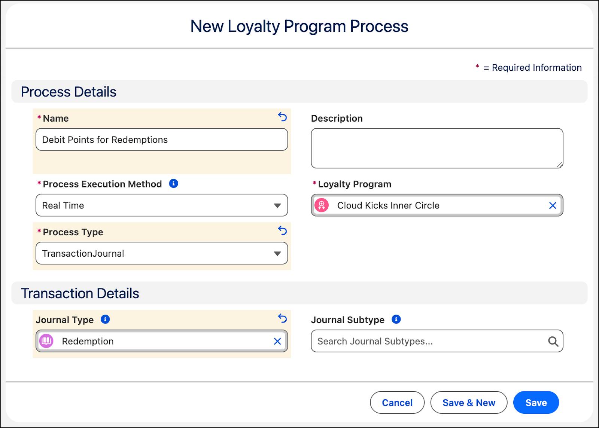Click the undo arrow next to Process Type
Viewport: 599px width, 428px height.
tap(282, 231)
